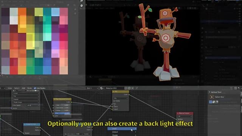
Task: Click the pan hand icon in image editor
Action: click(82, 5)
